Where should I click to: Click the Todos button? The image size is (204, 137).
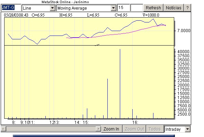(155, 129)
